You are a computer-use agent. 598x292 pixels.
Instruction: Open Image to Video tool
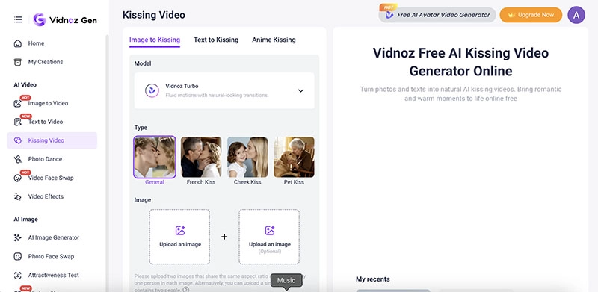click(x=48, y=103)
